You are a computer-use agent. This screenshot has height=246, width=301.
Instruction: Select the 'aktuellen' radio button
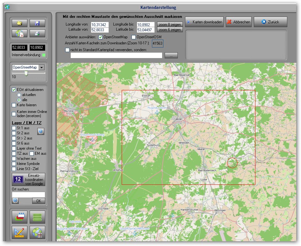19,95
